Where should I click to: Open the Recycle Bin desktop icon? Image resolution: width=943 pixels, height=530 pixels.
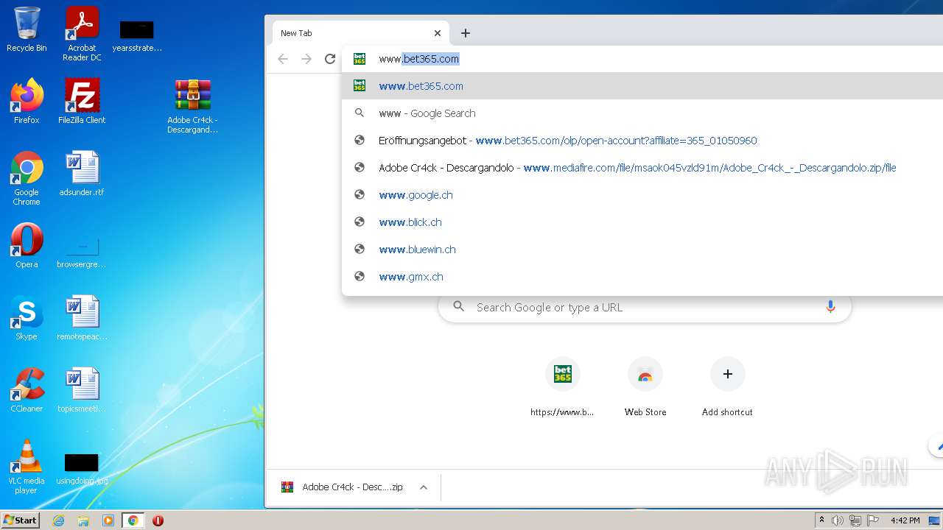(x=27, y=29)
